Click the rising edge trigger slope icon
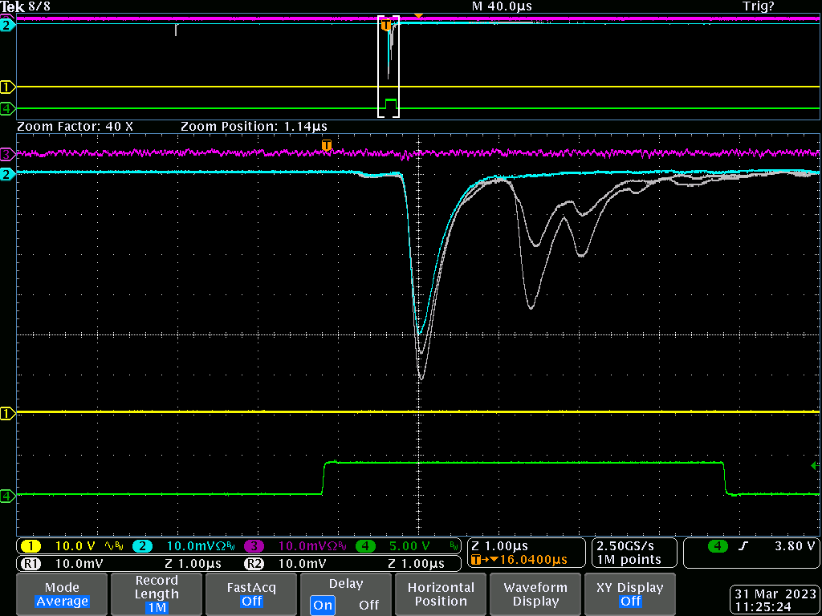Screen dimensions: 822x616 tap(743, 546)
